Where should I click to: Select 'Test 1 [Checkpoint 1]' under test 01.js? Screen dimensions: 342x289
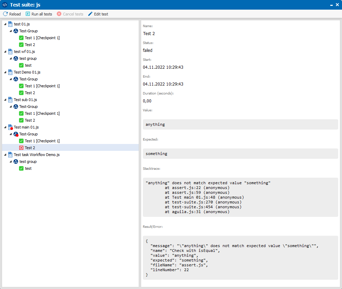(42, 38)
